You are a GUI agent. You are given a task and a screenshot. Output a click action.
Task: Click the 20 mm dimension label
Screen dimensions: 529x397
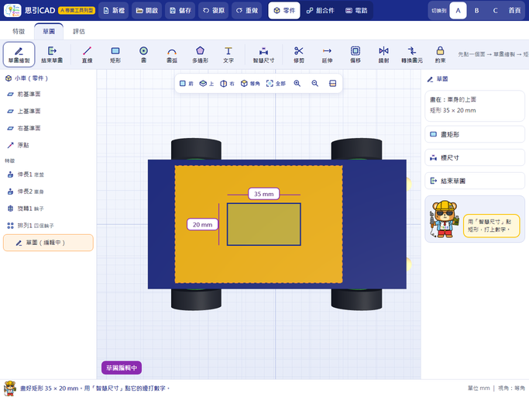click(x=202, y=225)
